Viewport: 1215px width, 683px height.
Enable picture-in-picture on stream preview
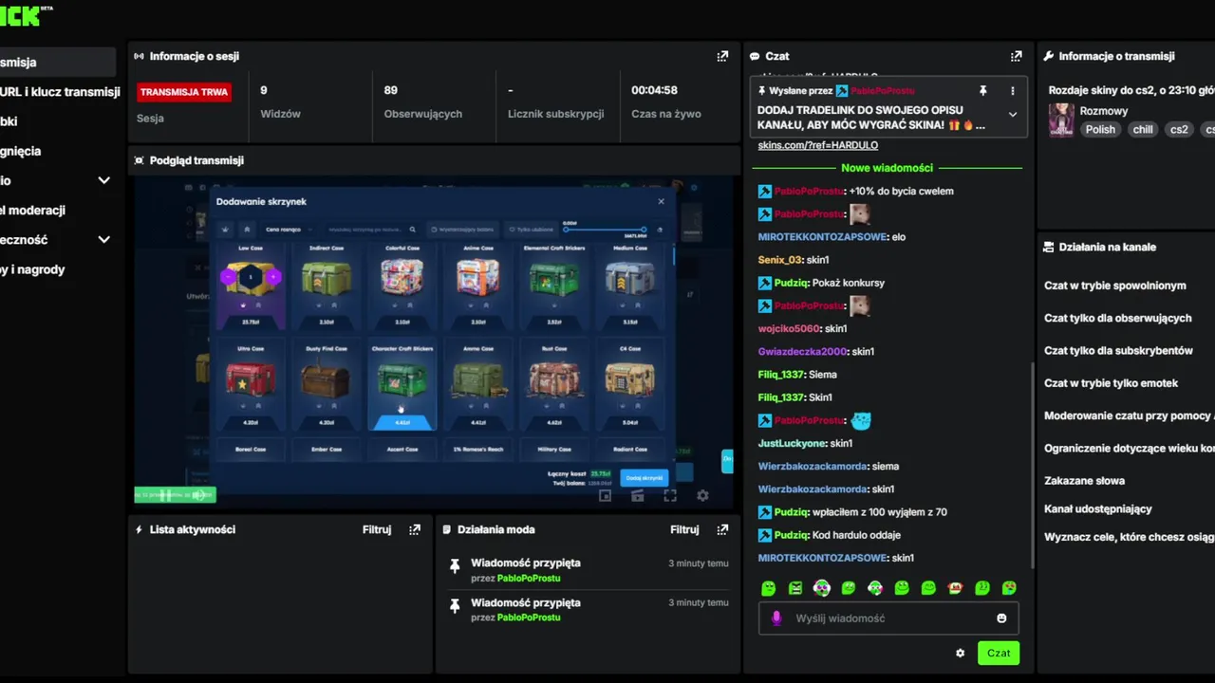[x=605, y=495]
